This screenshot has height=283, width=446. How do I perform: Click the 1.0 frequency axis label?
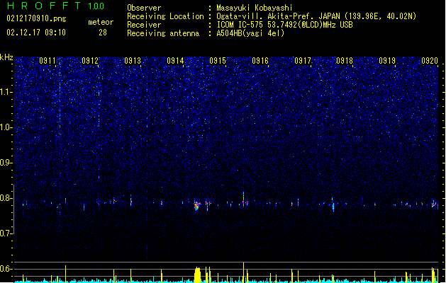[x=6, y=127]
